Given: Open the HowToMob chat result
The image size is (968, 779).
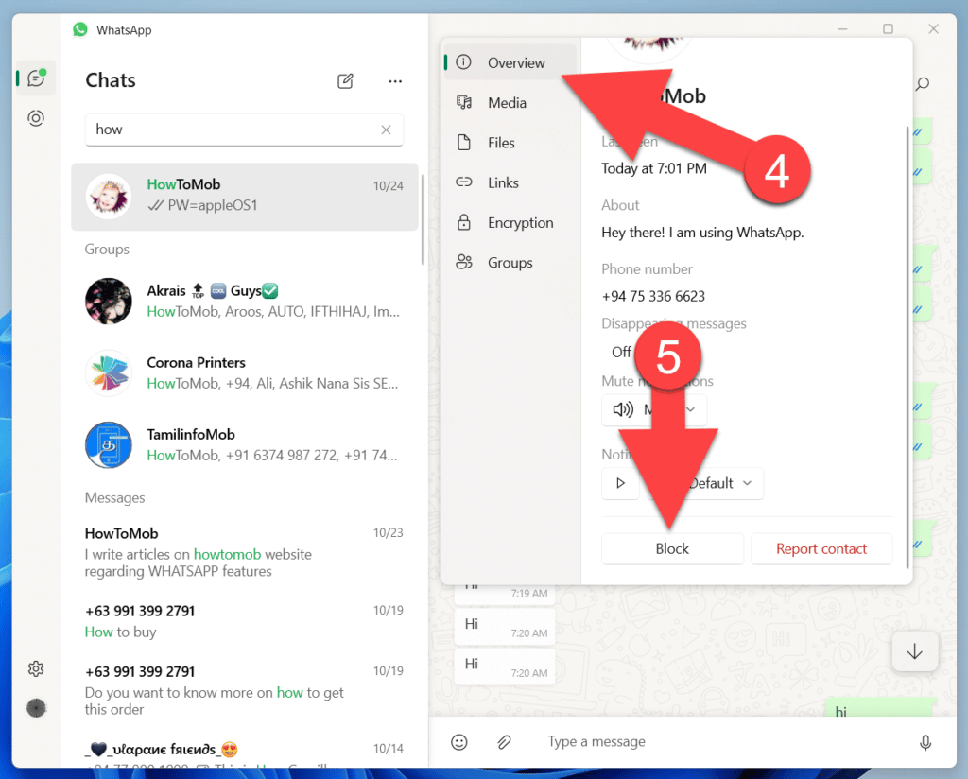Looking at the screenshot, I should [245, 197].
